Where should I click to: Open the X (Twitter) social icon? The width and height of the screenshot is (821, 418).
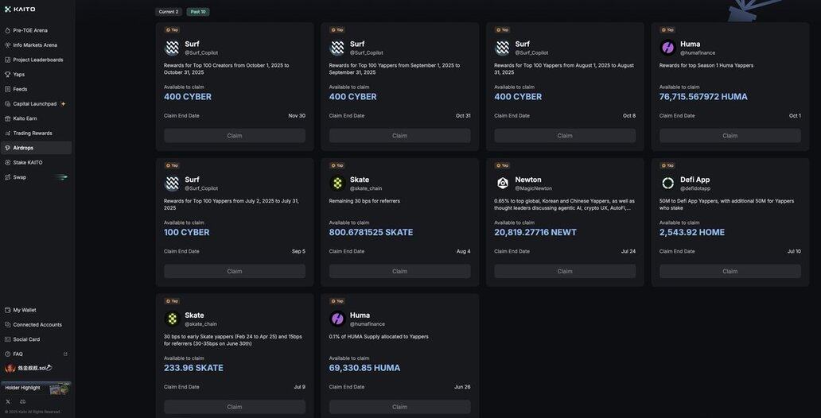[8, 401]
